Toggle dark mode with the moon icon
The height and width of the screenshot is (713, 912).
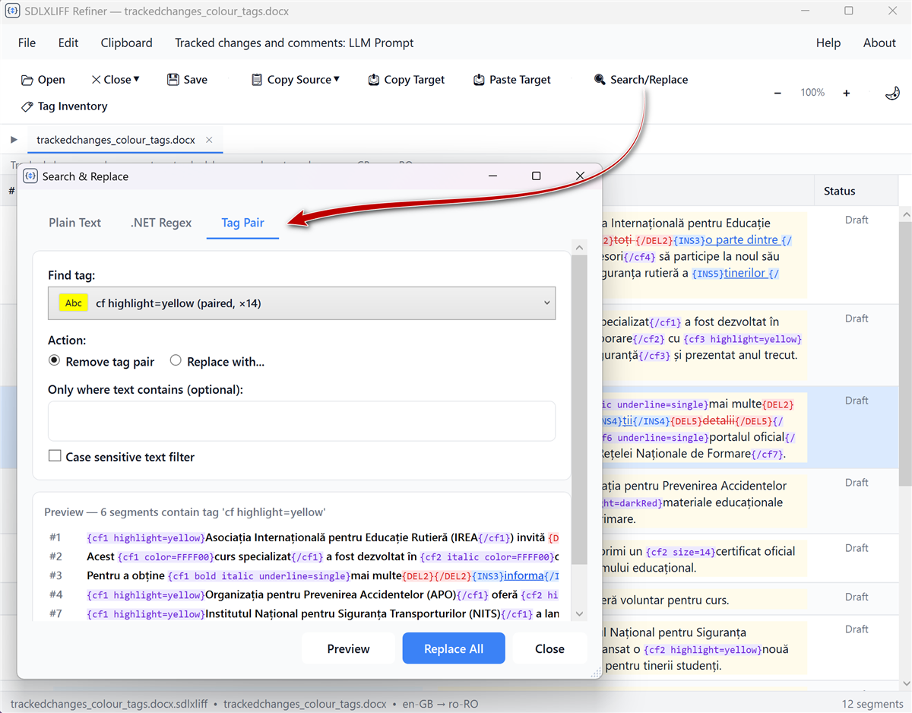[892, 92]
